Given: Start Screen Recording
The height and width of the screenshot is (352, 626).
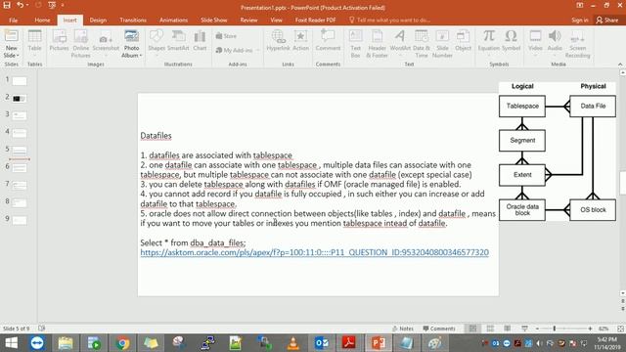Looking at the screenshot, I should pos(577,44).
